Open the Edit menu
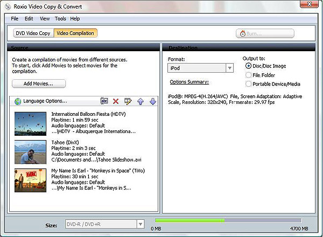 (x=29, y=19)
